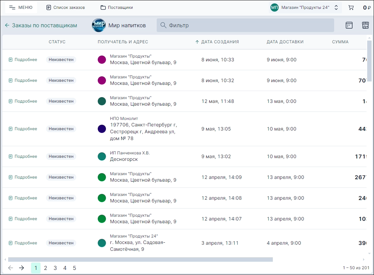Click the Мир напитков supplier logo

pyautogui.click(x=99, y=26)
